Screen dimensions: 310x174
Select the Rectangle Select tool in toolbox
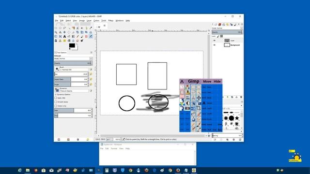(56, 28)
